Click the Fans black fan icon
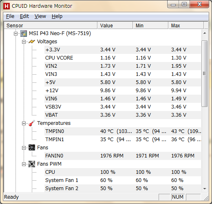The width and height of the screenshot is (212, 204). pos(32,148)
